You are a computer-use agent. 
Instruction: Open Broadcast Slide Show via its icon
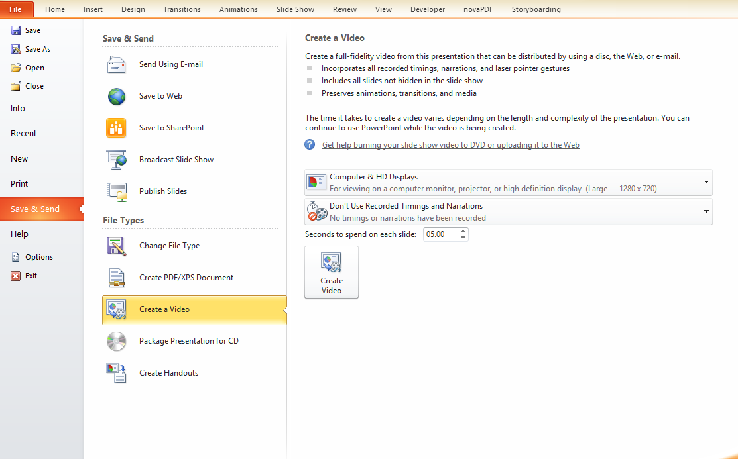click(117, 160)
